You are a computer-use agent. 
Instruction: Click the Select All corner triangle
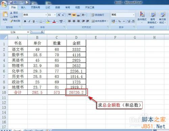(x=4, y=37)
